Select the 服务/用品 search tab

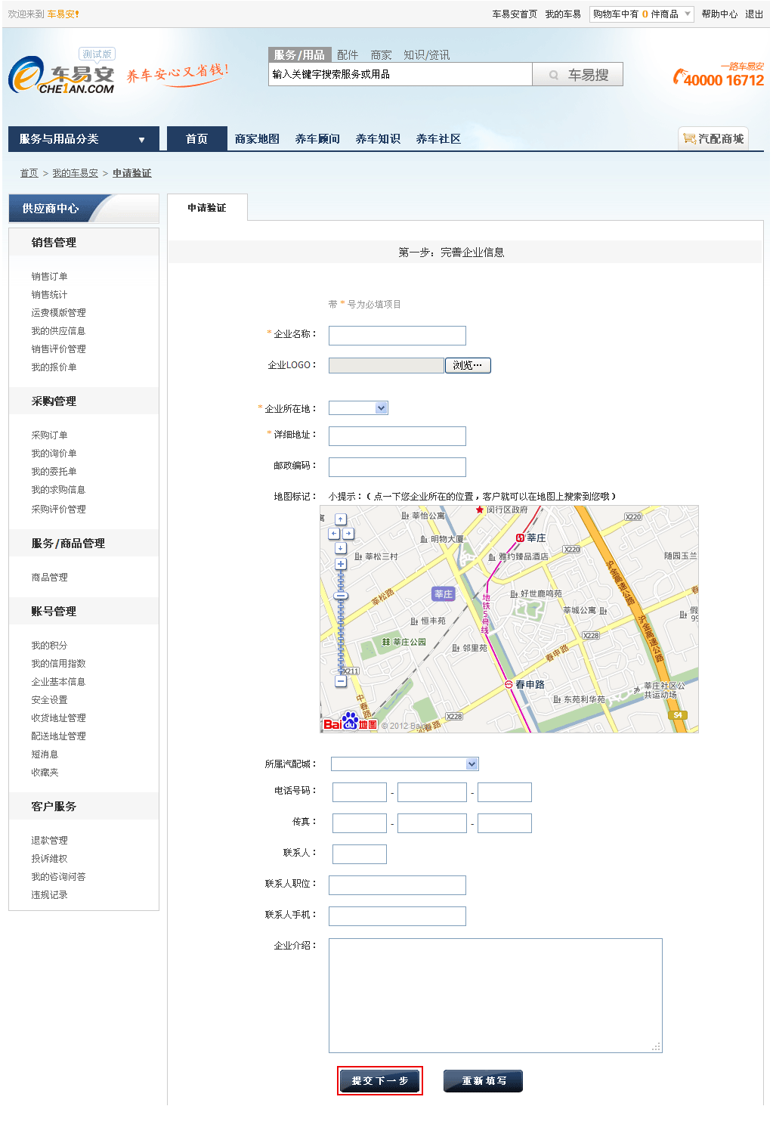(299, 54)
